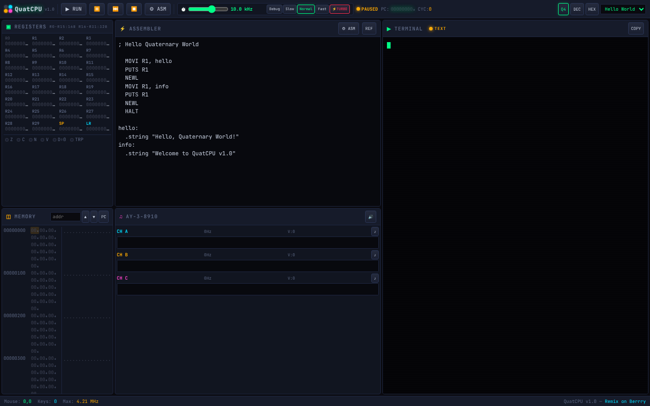Select Debug speed mode
Image resolution: width=650 pixels, height=406 pixels.
click(274, 9)
